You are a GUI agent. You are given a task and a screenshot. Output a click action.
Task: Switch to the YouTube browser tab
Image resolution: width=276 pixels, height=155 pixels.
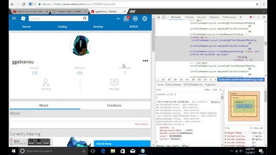point(31,12)
